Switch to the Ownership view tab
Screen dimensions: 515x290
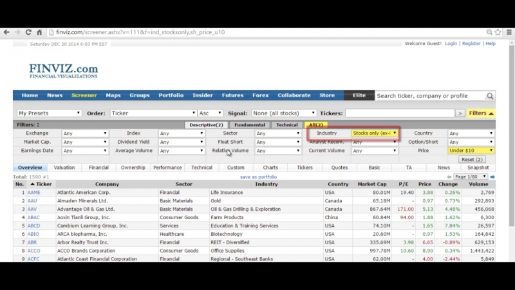tap(133, 168)
